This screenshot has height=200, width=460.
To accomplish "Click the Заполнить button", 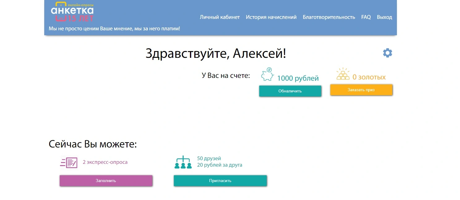I will [x=106, y=181].
